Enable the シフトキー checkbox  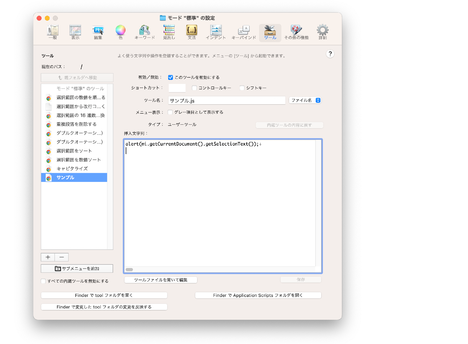click(x=242, y=88)
